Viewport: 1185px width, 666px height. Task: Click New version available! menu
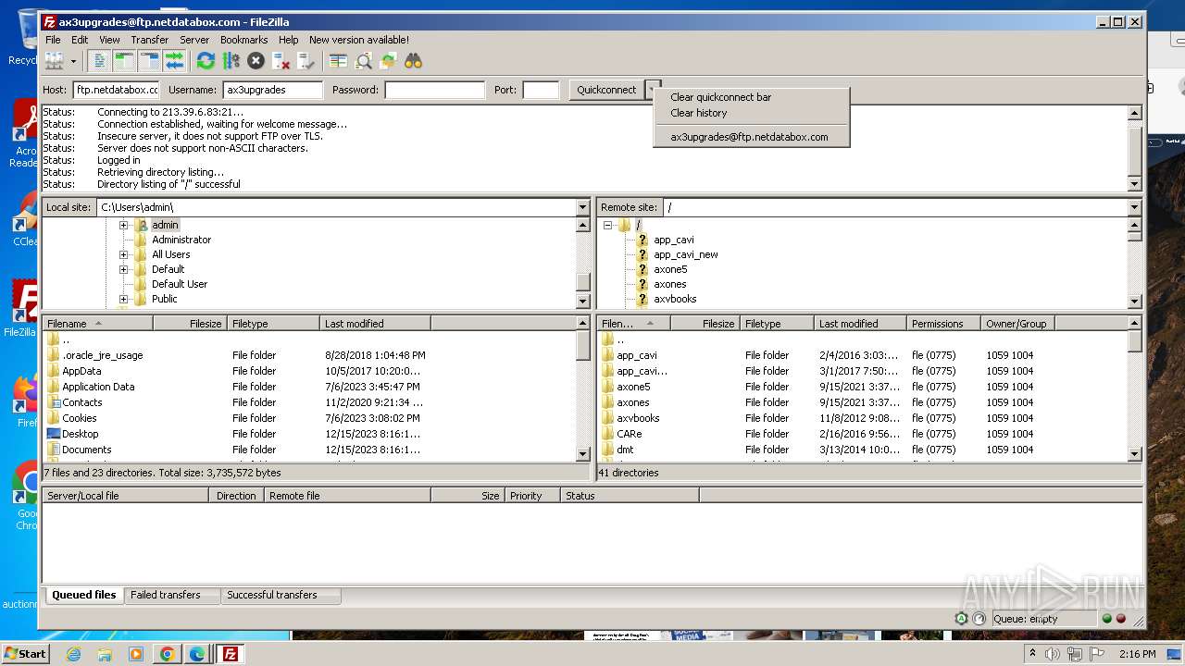point(359,40)
